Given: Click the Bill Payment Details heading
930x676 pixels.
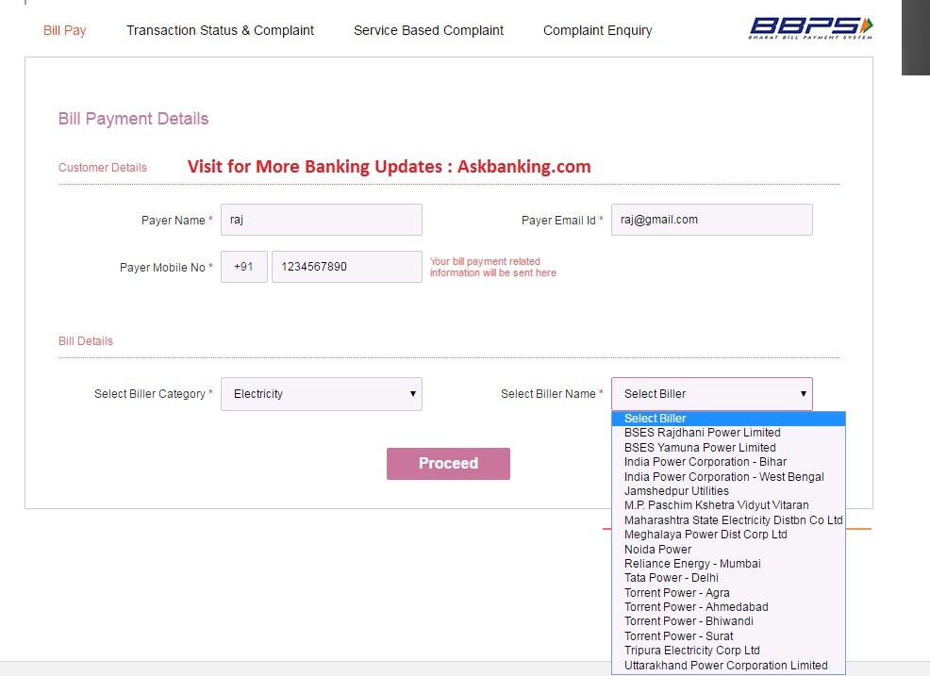Looking at the screenshot, I should click(x=133, y=119).
